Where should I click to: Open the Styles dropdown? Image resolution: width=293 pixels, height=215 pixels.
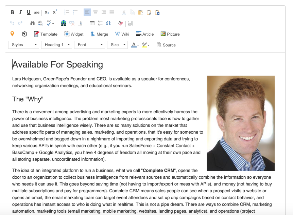pyautogui.click(x=23, y=45)
